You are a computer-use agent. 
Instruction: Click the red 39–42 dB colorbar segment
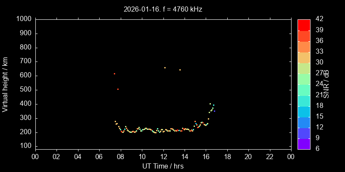(304, 25)
